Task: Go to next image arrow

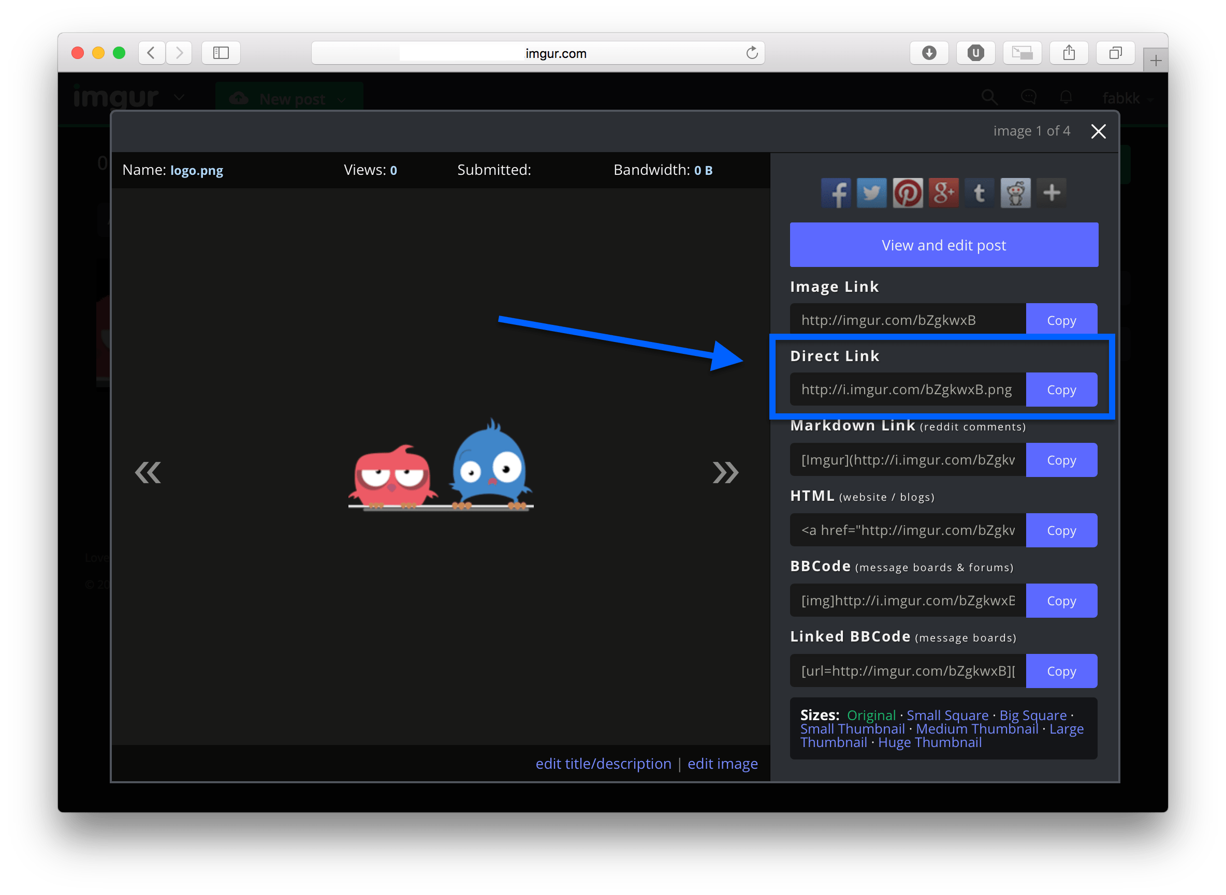Action: (725, 472)
